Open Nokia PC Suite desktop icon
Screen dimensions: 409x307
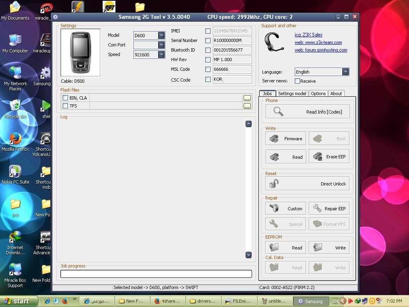15,175
